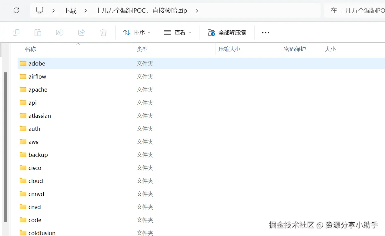Screen dimensions: 385x236
Task: Click the 密码保护 column header
Action: [x=295, y=49]
